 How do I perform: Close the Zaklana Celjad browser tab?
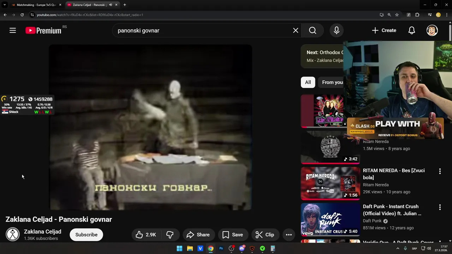click(x=116, y=5)
